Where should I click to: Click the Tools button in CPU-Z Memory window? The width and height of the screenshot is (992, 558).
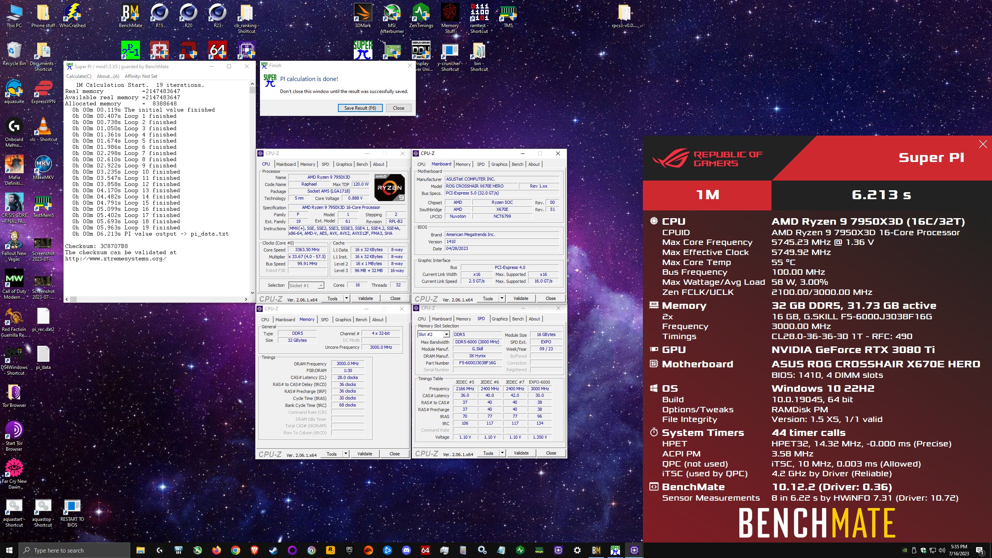(x=331, y=454)
